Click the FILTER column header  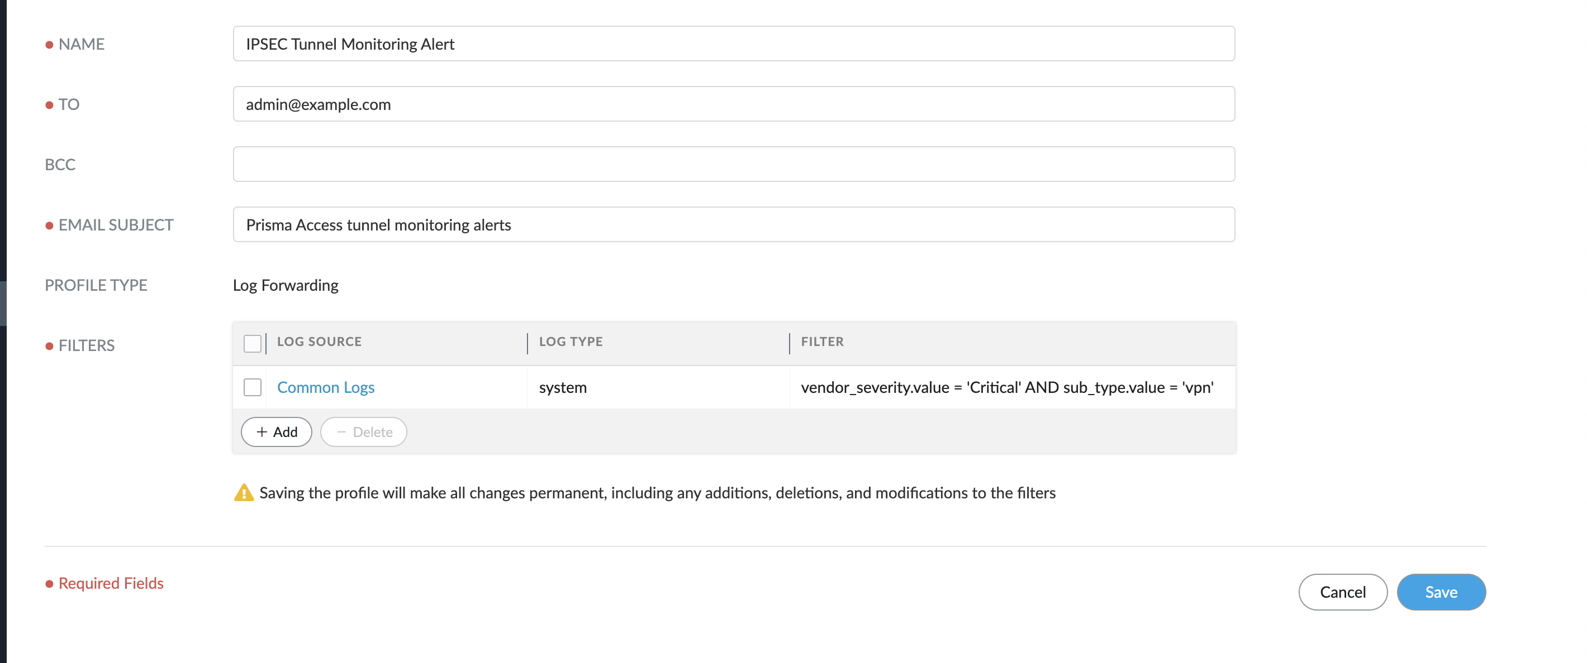[x=822, y=342]
